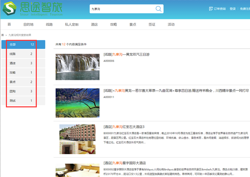Click the 订单查询 order icon
250x177 pixels.
point(211,9)
